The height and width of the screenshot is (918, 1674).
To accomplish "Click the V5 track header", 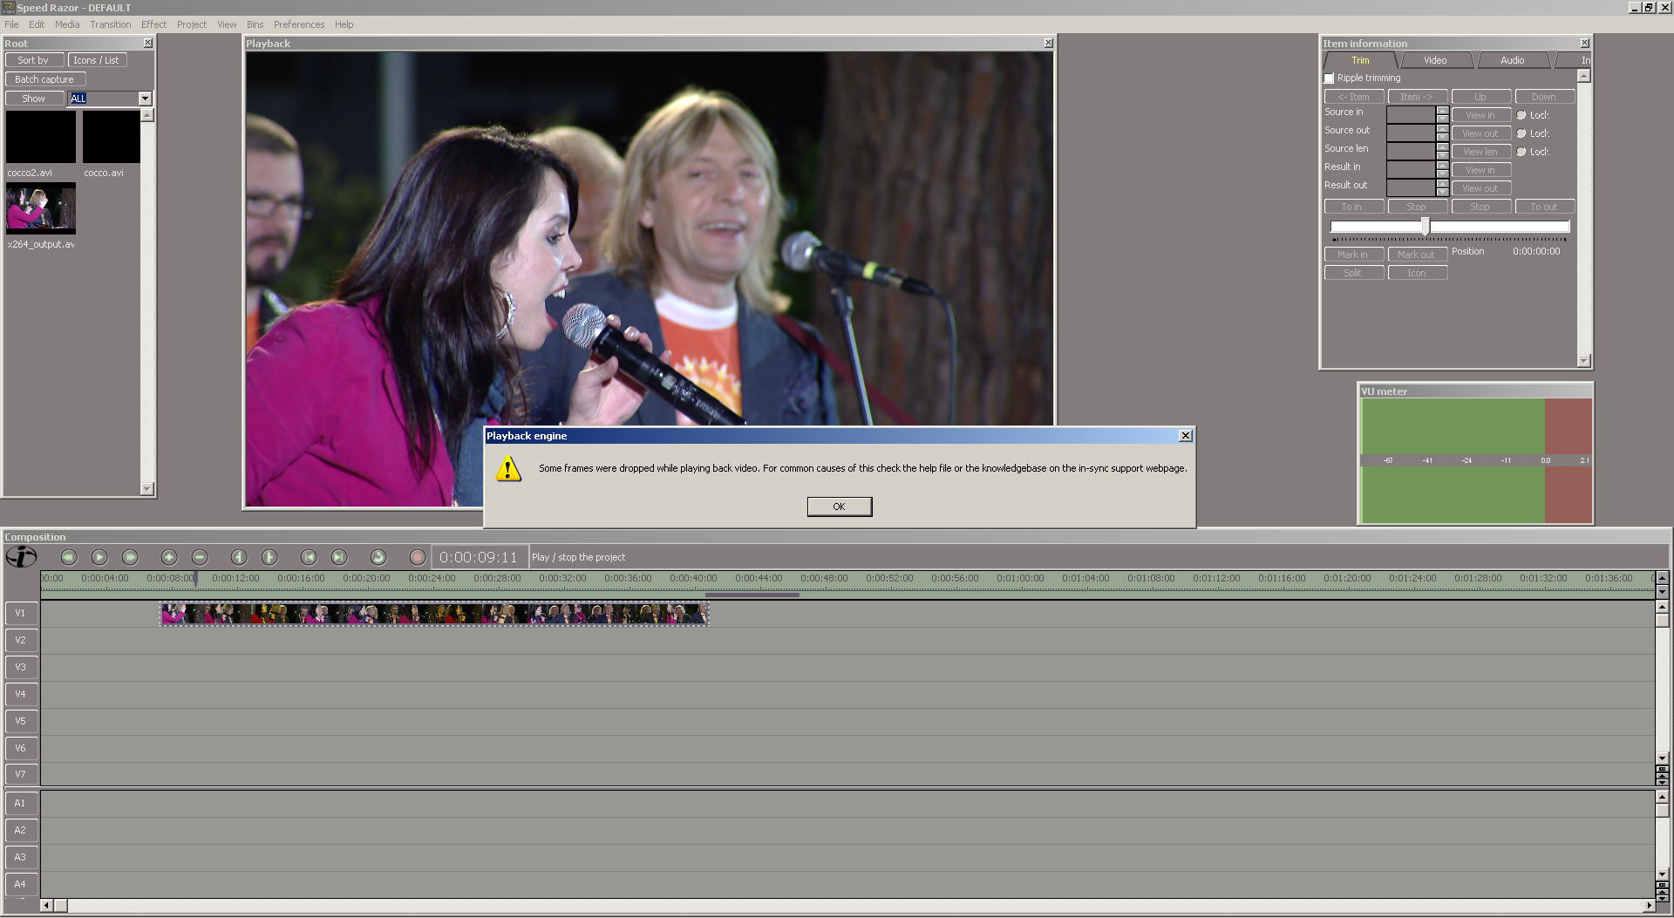I will click(x=21, y=721).
